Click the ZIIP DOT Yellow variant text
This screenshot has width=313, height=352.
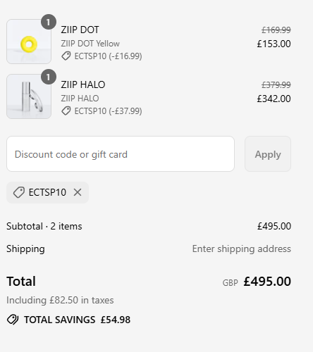(x=90, y=44)
